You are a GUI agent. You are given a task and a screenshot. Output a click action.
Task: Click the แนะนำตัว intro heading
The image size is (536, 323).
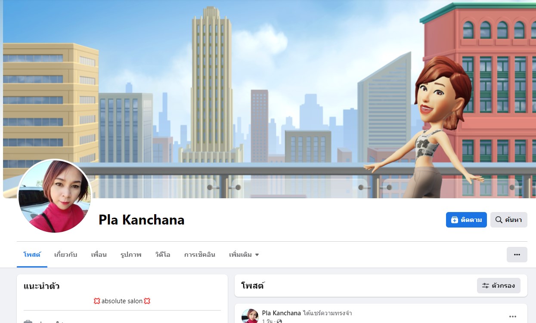[41, 286]
